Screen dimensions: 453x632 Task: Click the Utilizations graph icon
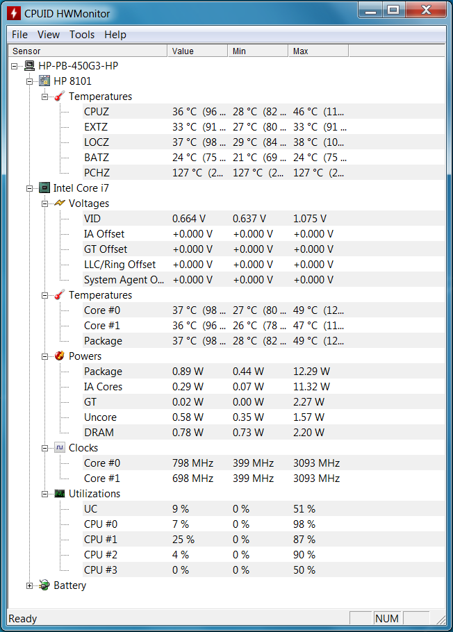(60, 493)
